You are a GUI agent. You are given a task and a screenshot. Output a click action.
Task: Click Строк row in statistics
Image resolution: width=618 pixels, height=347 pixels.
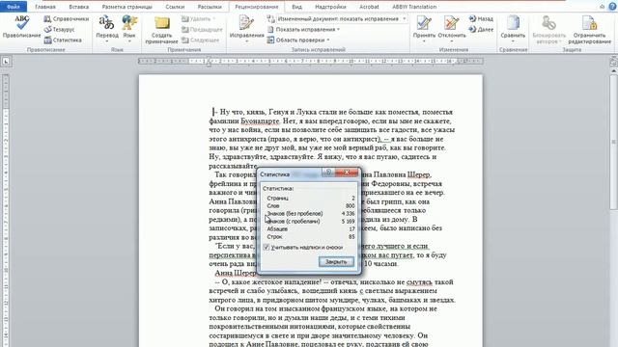(311, 237)
